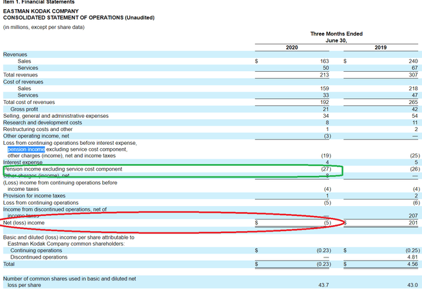Select 'Restructuring costs and other' label
Screen dimensions: 422x291
38,130
